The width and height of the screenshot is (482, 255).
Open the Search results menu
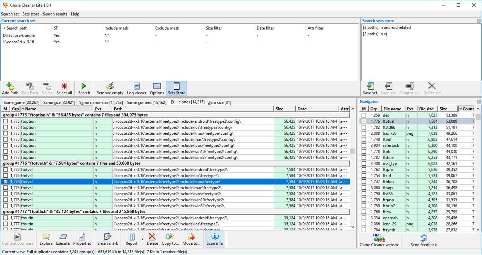click(55, 14)
